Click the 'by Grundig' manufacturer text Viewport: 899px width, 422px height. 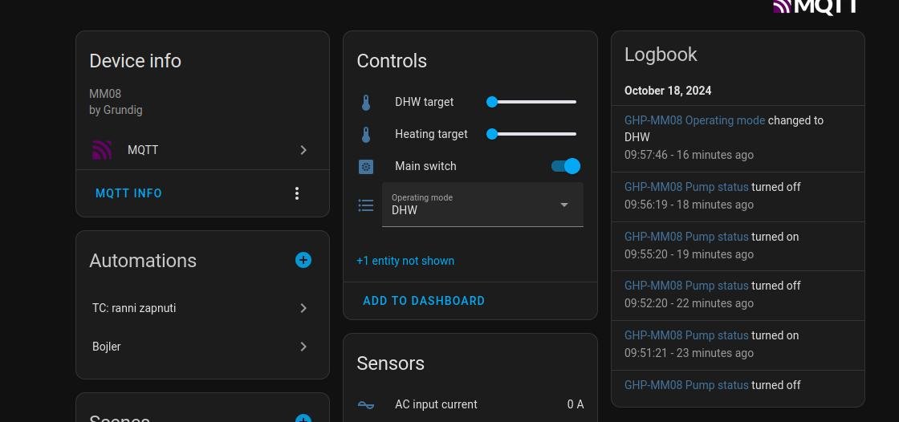tap(116, 110)
